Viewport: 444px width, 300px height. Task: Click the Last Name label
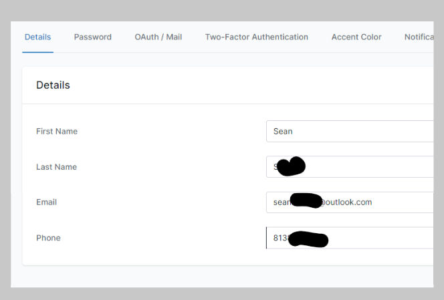click(56, 167)
